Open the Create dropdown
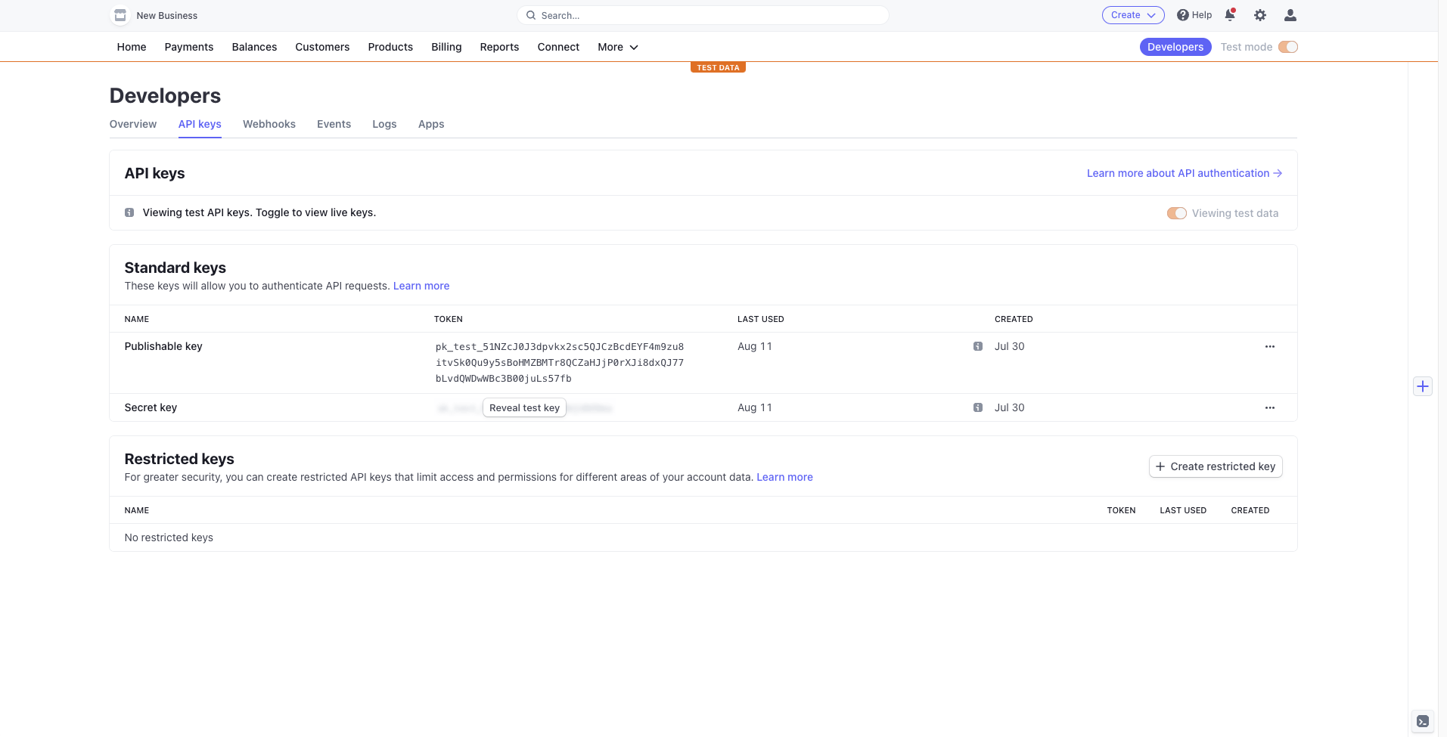 pyautogui.click(x=1132, y=14)
